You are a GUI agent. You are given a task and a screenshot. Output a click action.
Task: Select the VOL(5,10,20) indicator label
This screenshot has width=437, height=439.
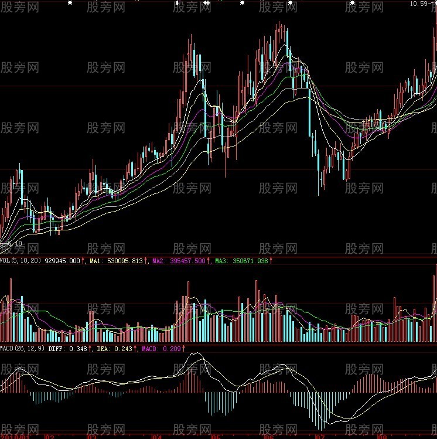pos(21,260)
